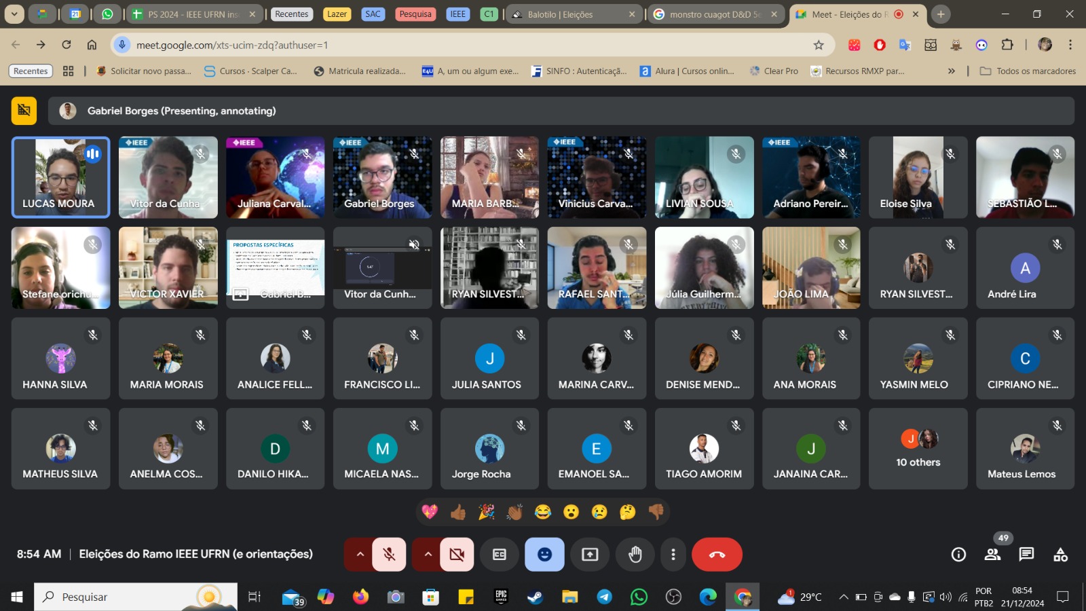Open the chat panel icon
This screenshot has width=1086, height=611.
pyautogui.click(x=1026, y=555)
